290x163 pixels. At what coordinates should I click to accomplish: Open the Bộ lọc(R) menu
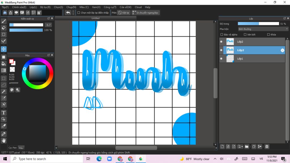(x=46, y=7)
